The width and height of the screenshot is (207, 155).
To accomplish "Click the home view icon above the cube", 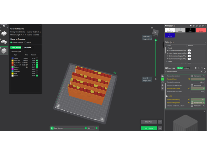I will (x=152, y=28).
